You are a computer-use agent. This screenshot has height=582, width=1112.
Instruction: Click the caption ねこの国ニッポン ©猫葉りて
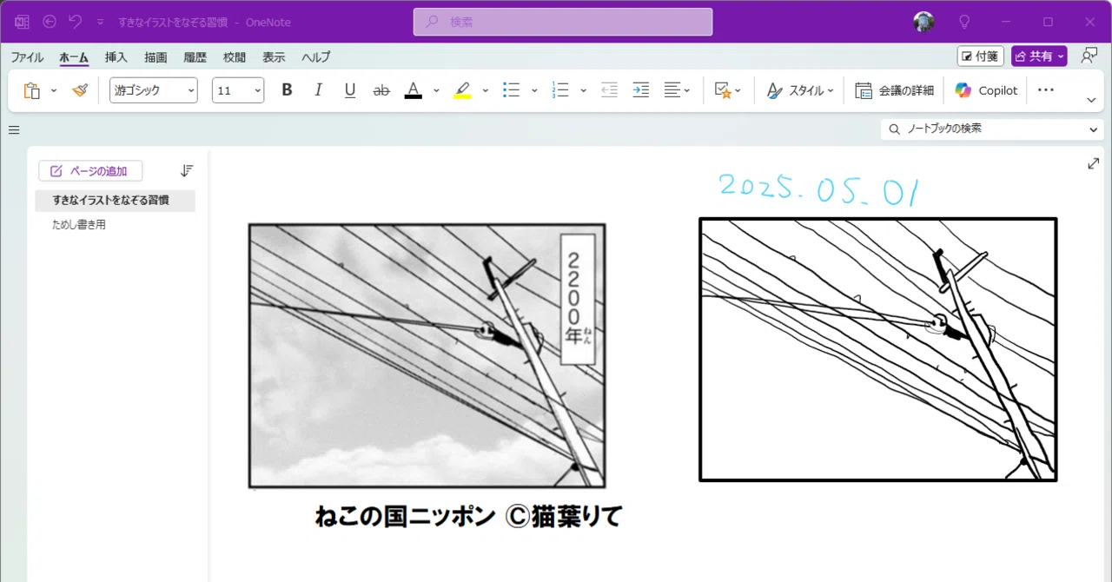[468, 516]
